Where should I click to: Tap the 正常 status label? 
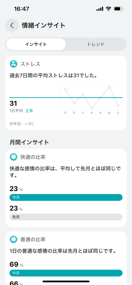coord(29,111)
